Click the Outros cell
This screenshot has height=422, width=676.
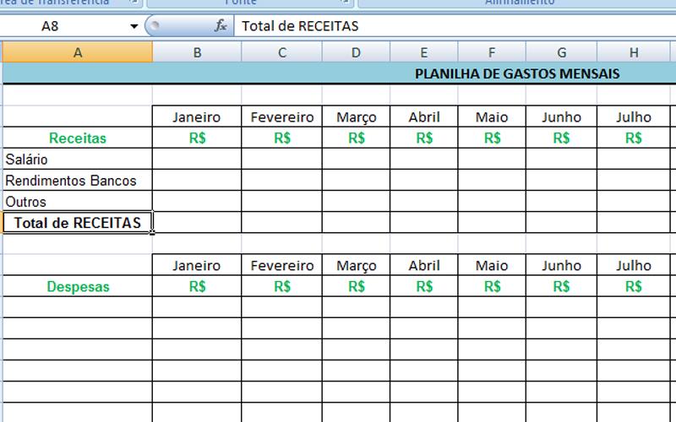tap(78, 202)
